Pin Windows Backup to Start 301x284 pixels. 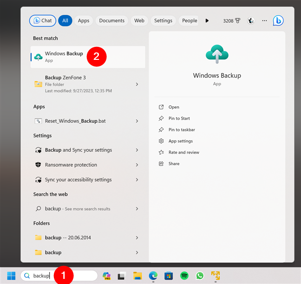(179, 118)
